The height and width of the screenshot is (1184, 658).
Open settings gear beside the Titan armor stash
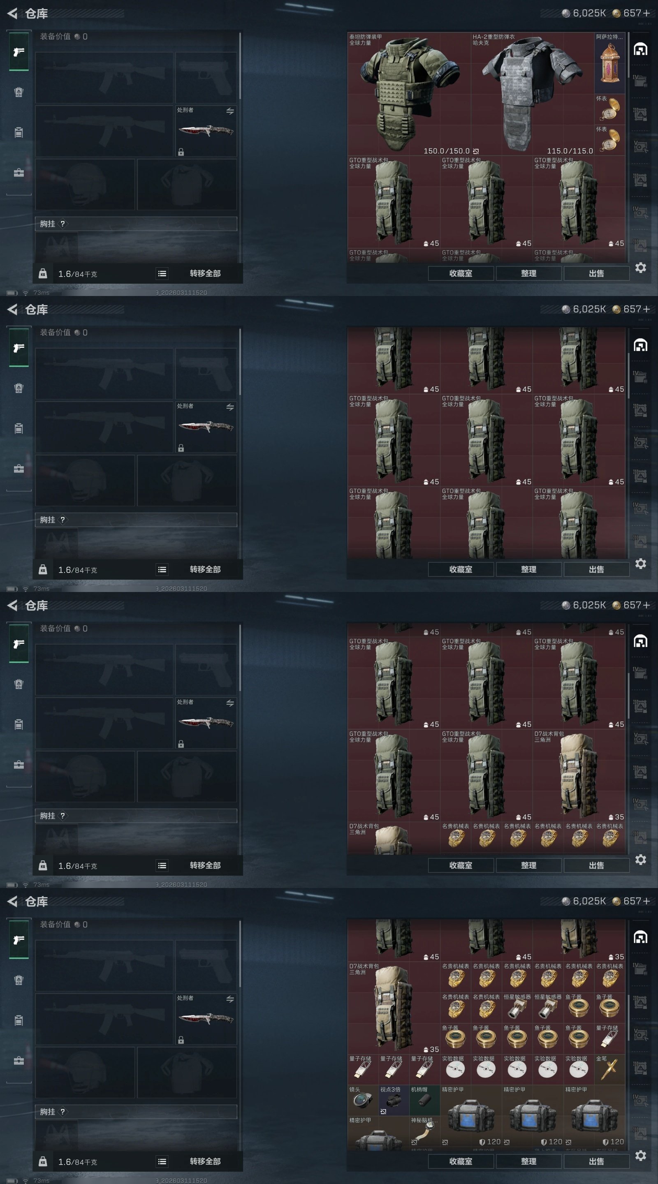[x=641, y=268]
